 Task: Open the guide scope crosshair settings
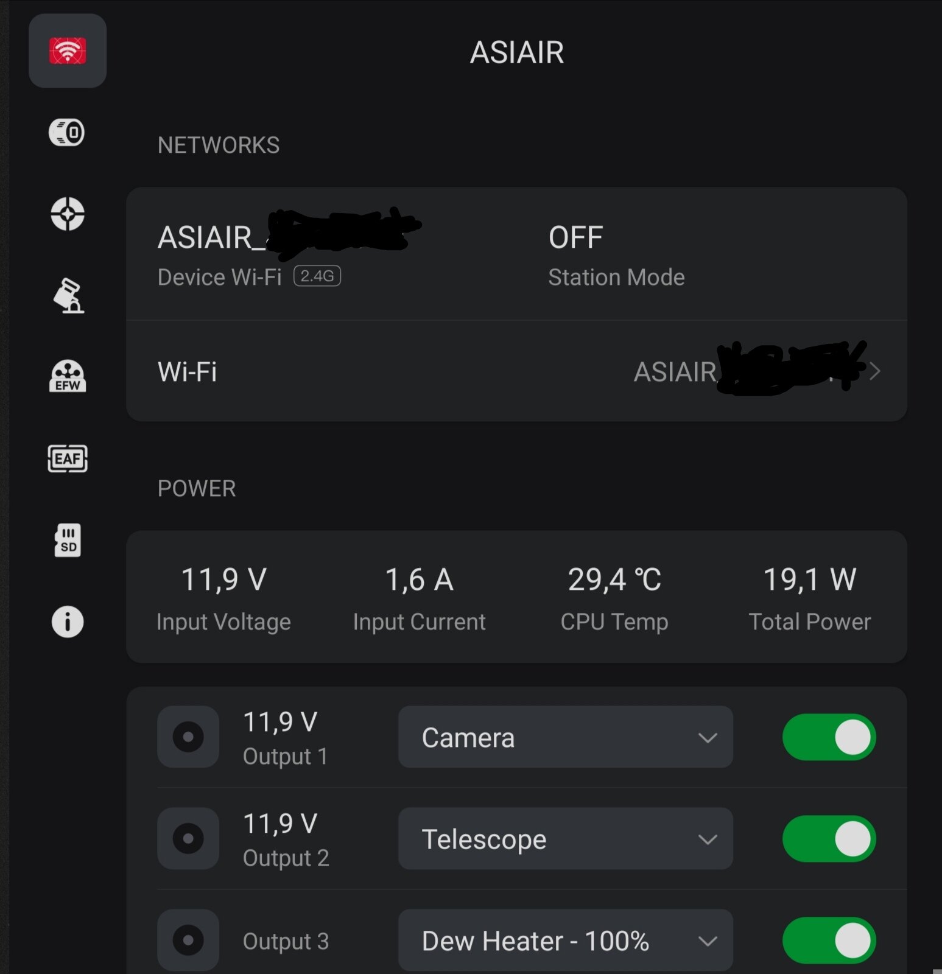pos(68,214)
